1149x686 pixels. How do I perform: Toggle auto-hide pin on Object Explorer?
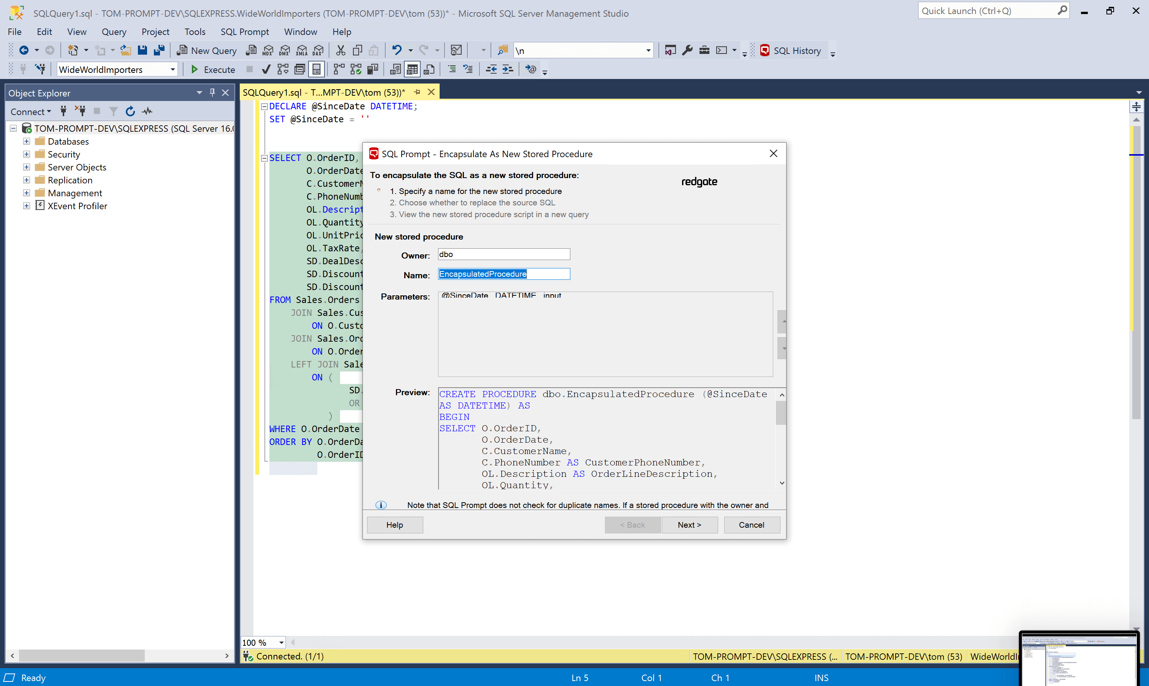click(212, 93)
